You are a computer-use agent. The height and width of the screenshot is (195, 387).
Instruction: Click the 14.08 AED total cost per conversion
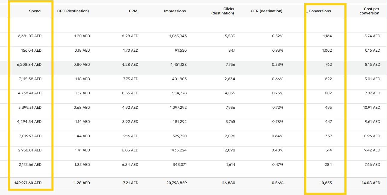click(x=371, y=183)
